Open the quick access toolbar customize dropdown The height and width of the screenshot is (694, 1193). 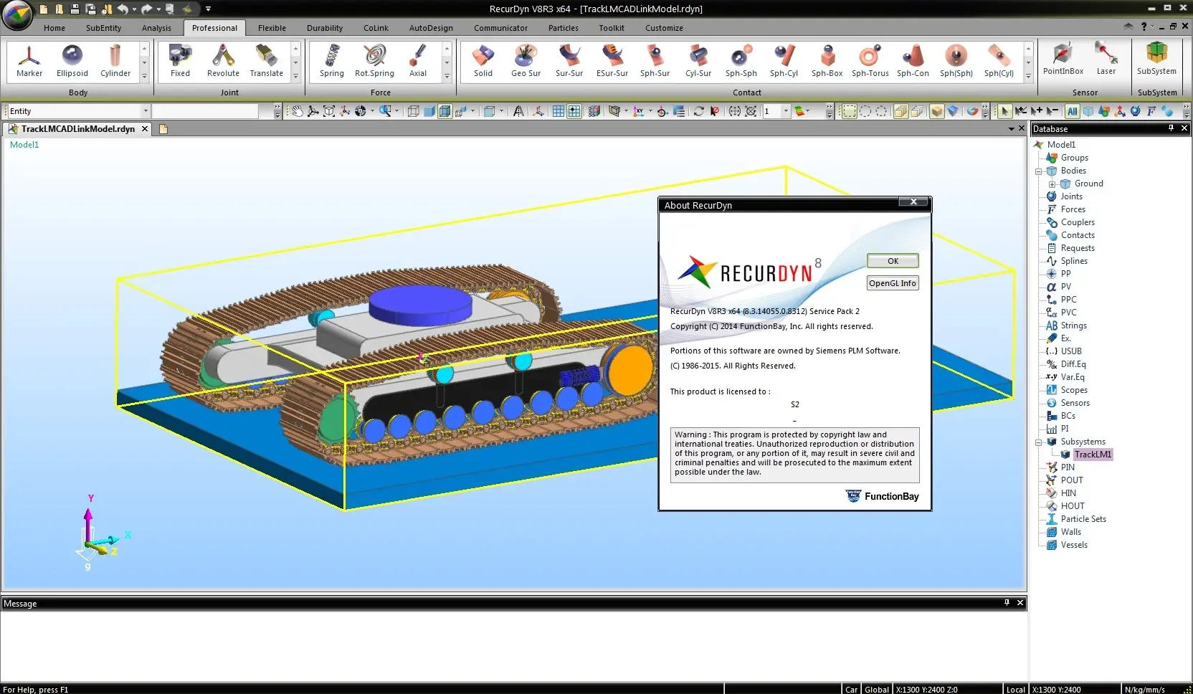click(209, 9)
